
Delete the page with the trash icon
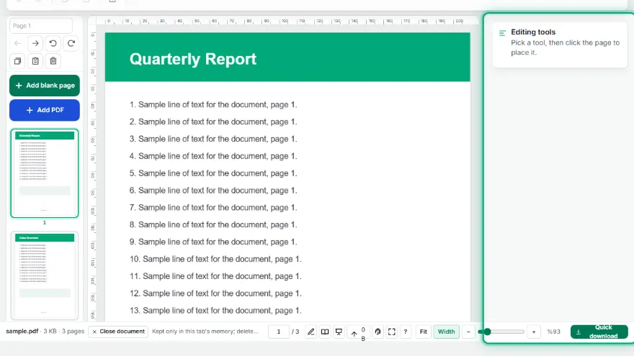tap(53, 61)
